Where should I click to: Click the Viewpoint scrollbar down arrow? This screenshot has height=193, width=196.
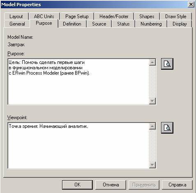click(x=152, y=165)
